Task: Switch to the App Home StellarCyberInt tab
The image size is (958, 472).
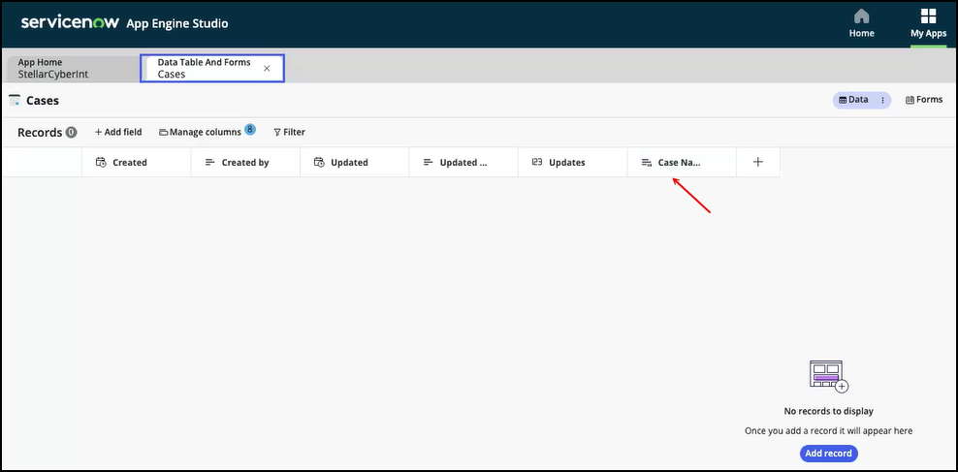Action: (x=72, y=68)
